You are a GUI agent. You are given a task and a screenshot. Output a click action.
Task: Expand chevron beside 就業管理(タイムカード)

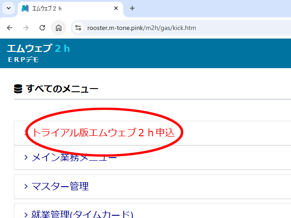[x=26, y=215]
